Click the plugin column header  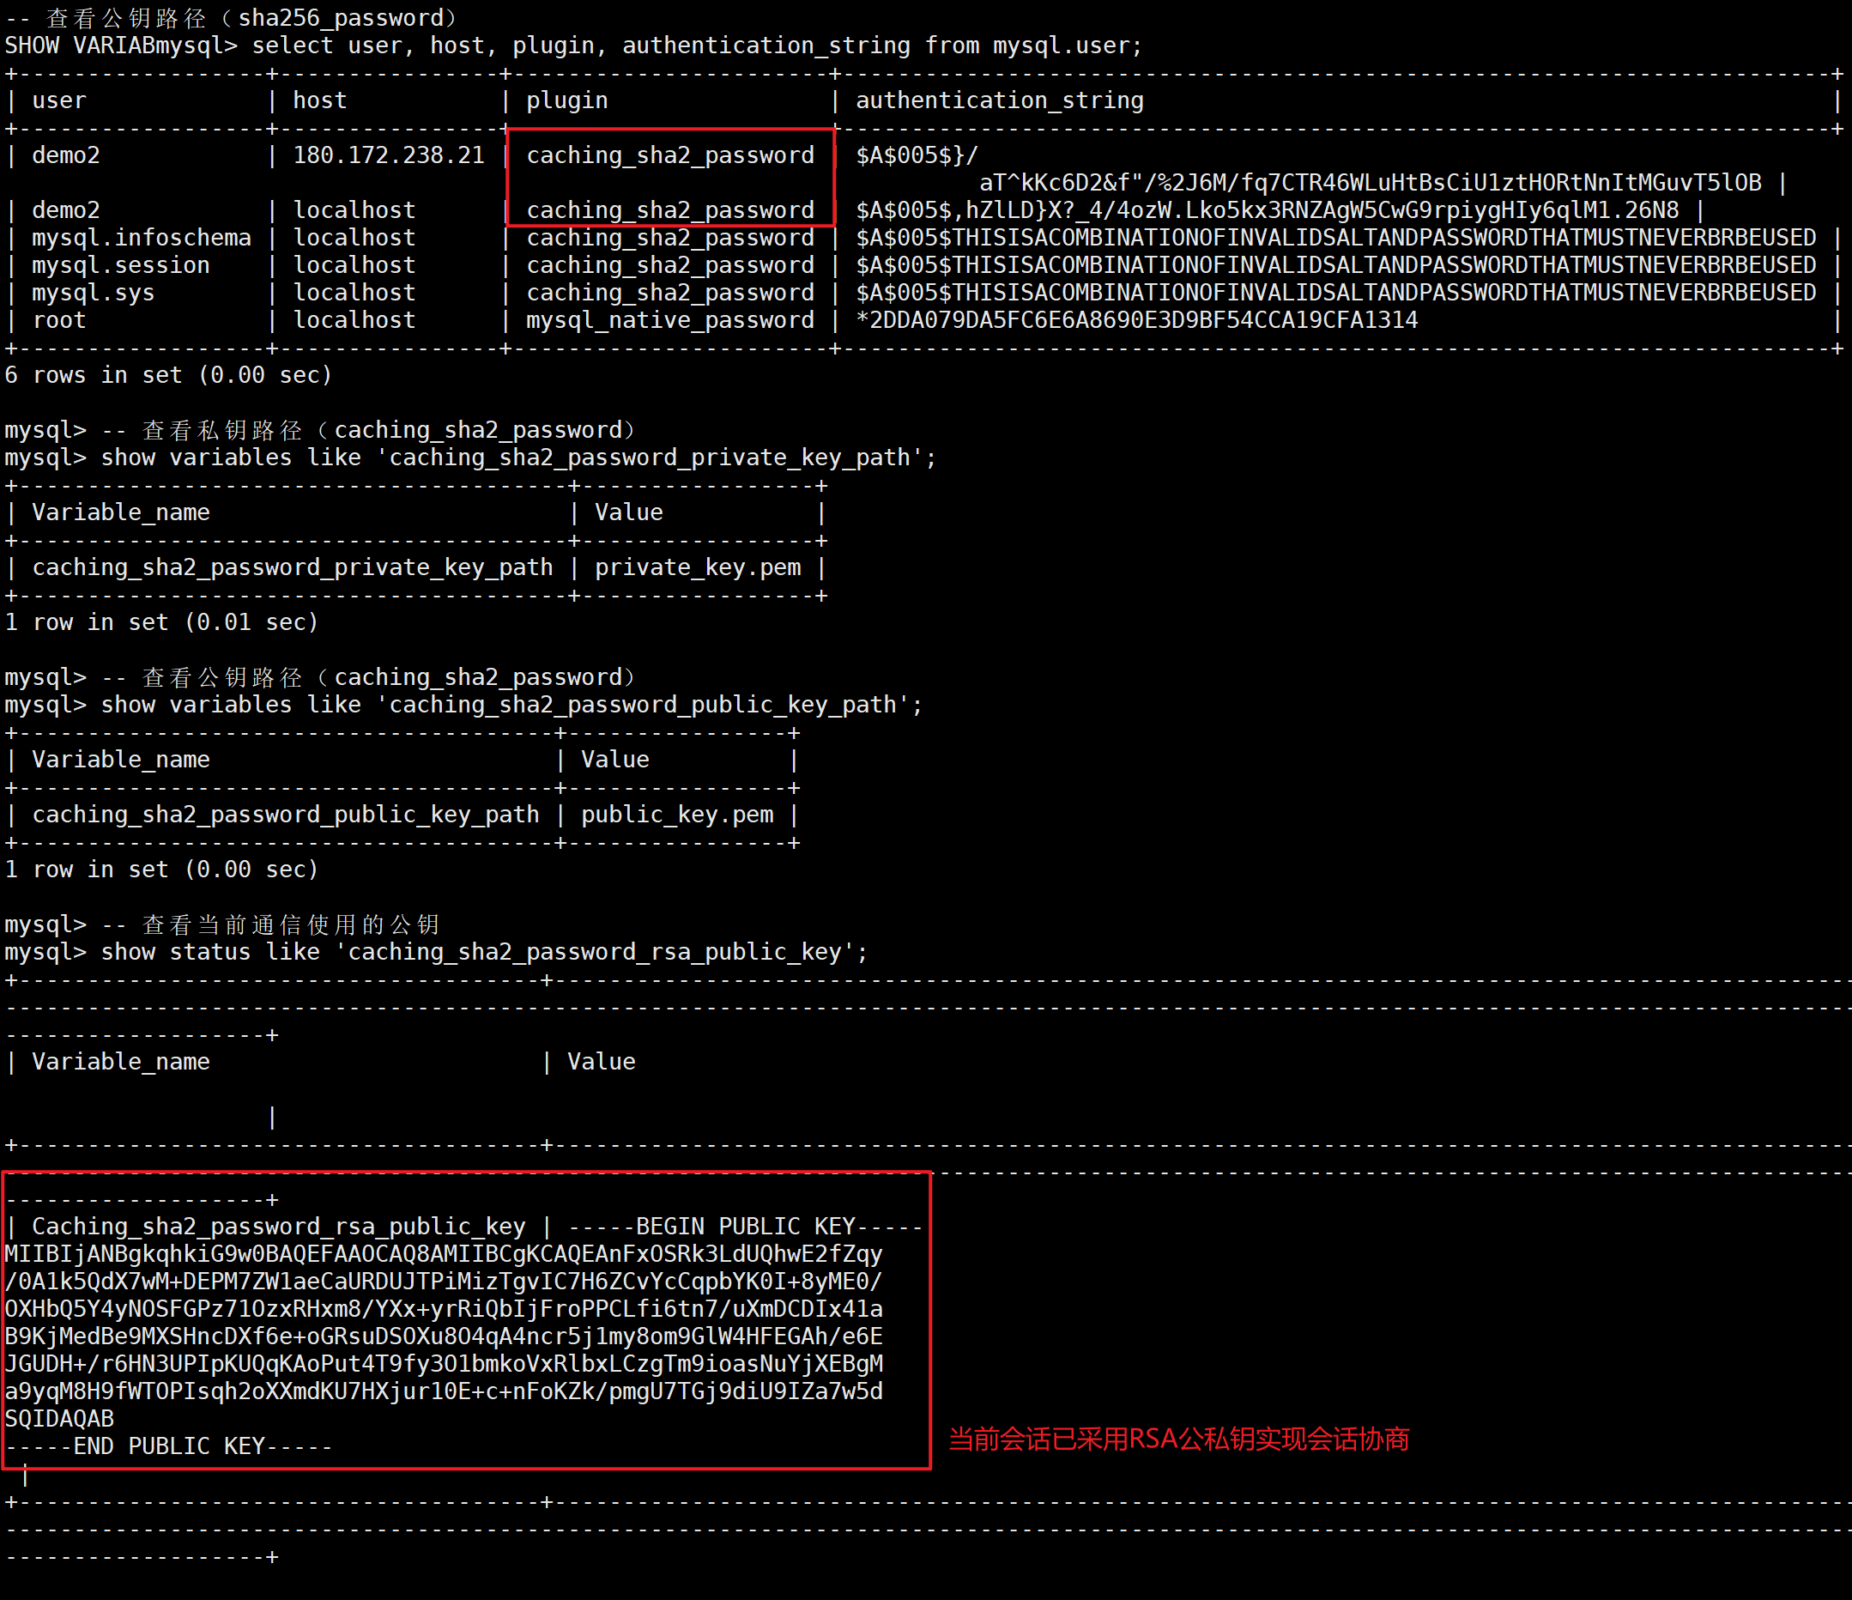point(566,100)
